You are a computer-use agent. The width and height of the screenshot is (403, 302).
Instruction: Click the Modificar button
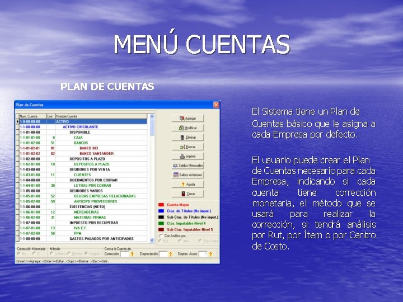tap(188, 128)
